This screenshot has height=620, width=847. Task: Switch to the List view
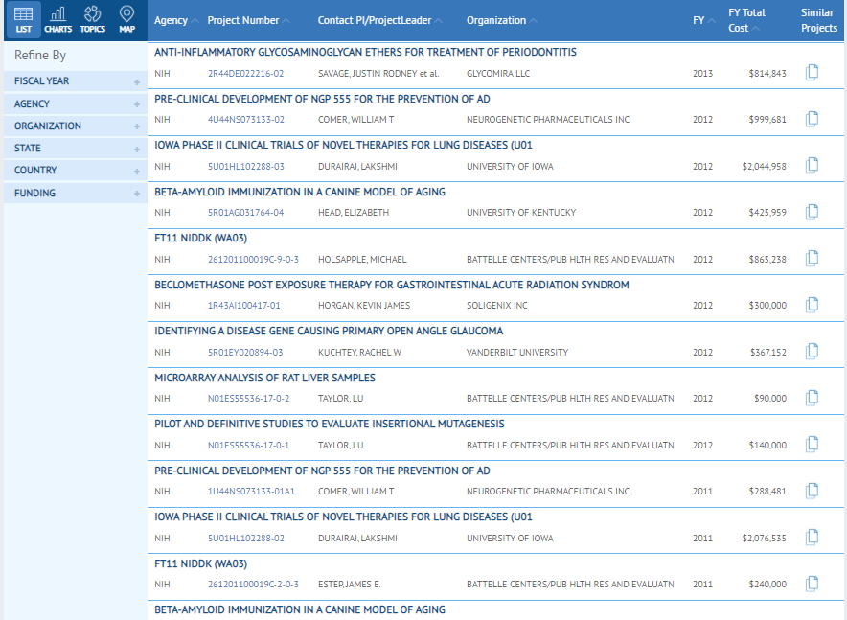(x=23, y=20)
